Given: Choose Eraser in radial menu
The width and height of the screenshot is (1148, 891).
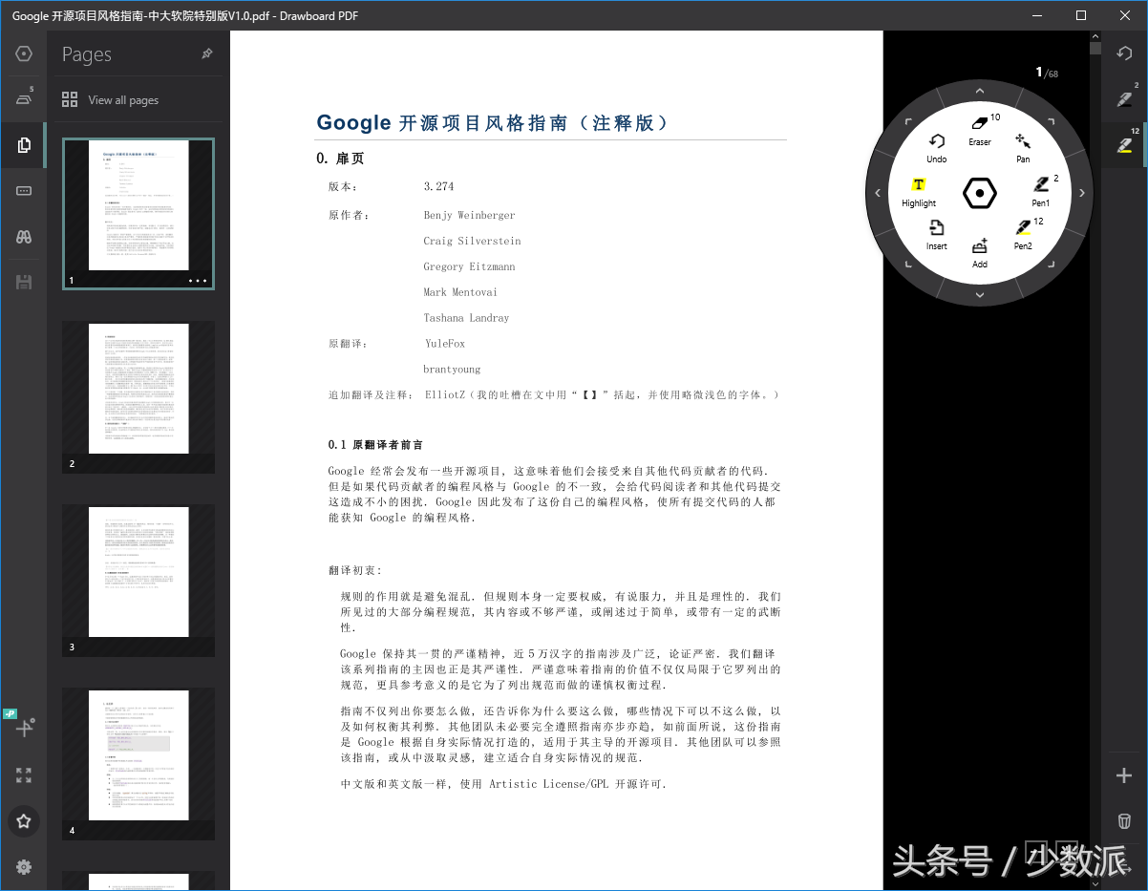Looking at the screenshot, I should (x=980, y=130).
